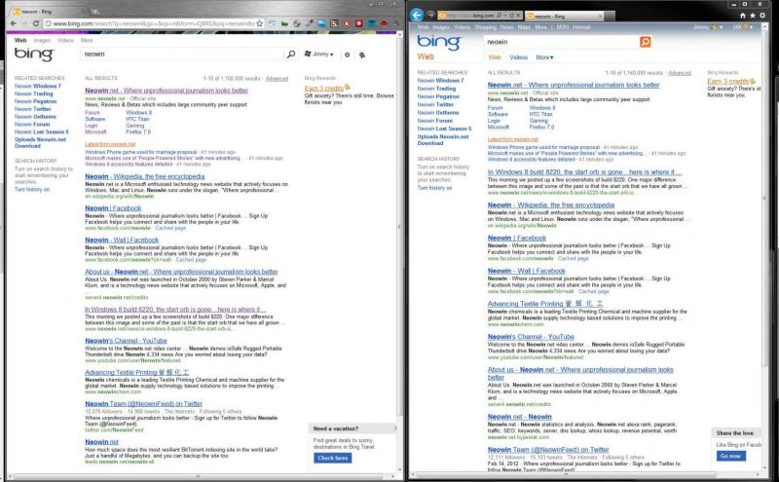Go forward in Internet Explorer

(430, 15)
